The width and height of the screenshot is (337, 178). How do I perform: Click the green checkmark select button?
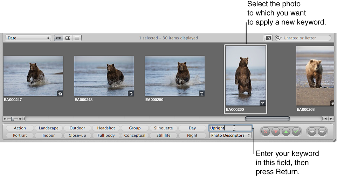(296, 131)
